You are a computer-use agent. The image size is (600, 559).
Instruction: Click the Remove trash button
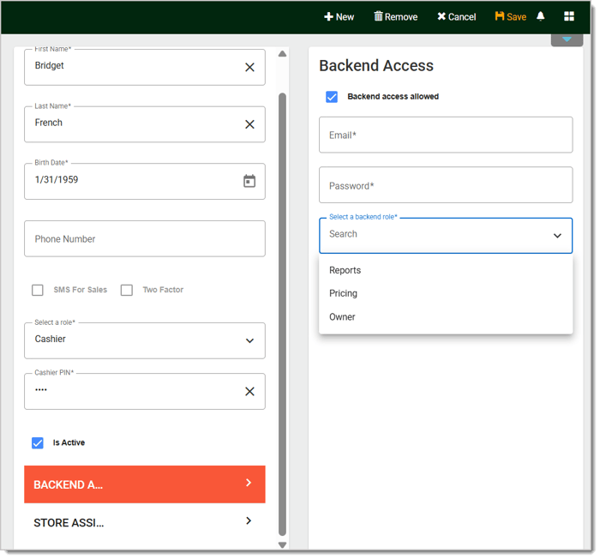396,17
